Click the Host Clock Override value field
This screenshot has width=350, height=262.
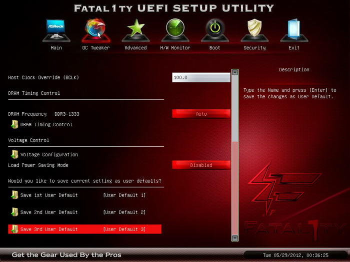[201, 77]
